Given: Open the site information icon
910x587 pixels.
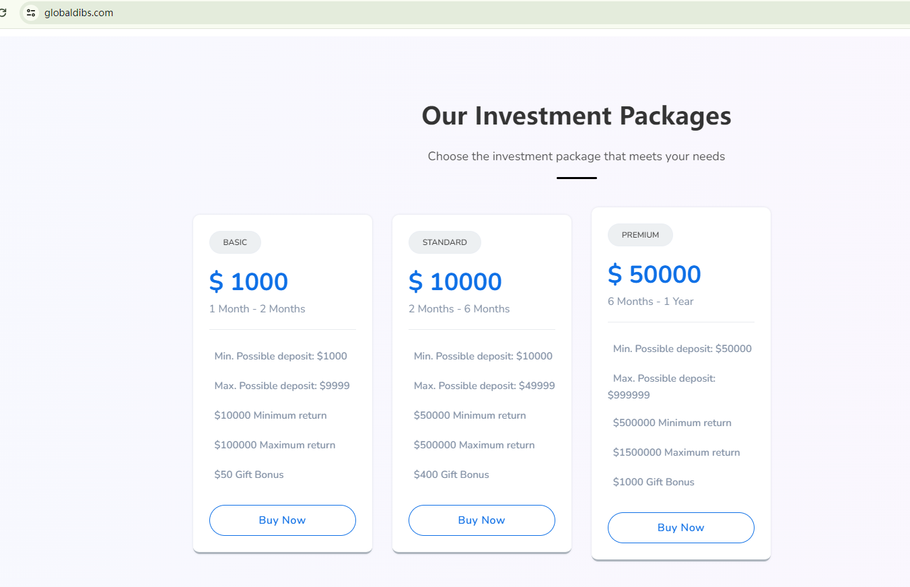Looking at the screenshot, I should tap(31, 13).
